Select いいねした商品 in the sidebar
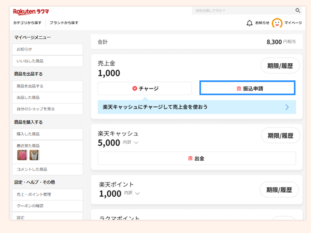 coord(47,61)
